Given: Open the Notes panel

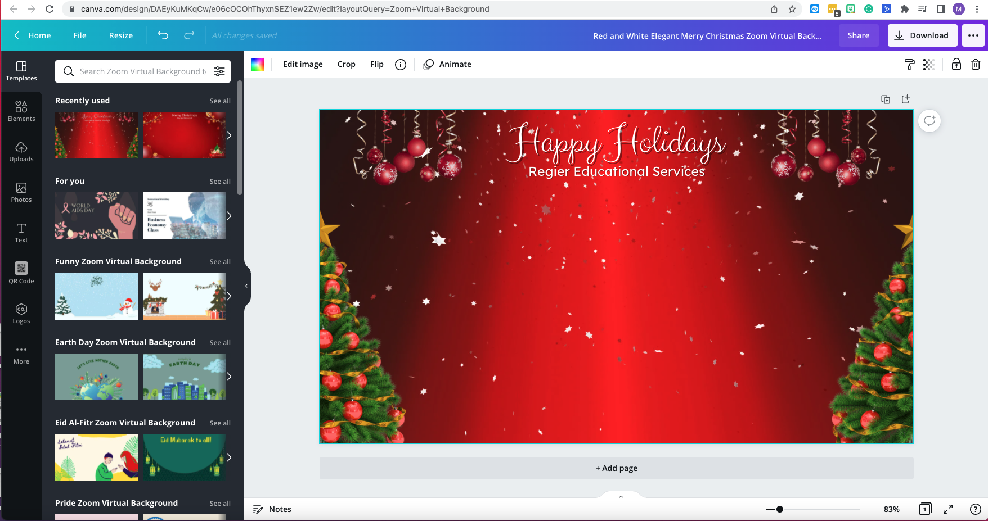Looking at the screenshot, I should click(x=272, y=509).
